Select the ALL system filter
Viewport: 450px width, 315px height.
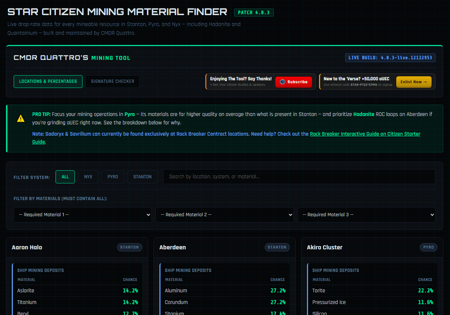(65, 177)
